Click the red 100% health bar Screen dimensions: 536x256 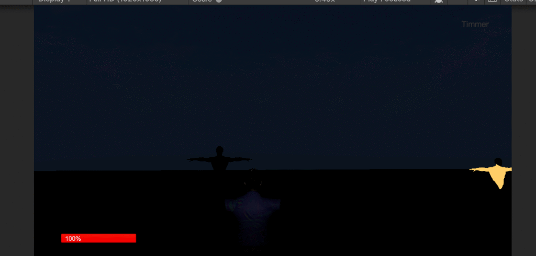98,238
